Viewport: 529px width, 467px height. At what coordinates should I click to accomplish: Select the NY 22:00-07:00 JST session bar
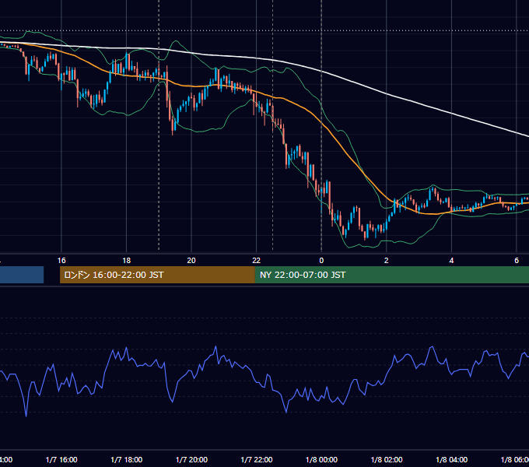tap(391, 275)
